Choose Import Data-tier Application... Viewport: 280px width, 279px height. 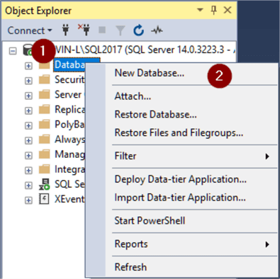(180, 198)
